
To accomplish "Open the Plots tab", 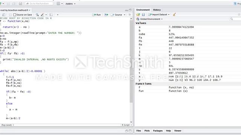I will click(x=147, y=131).
